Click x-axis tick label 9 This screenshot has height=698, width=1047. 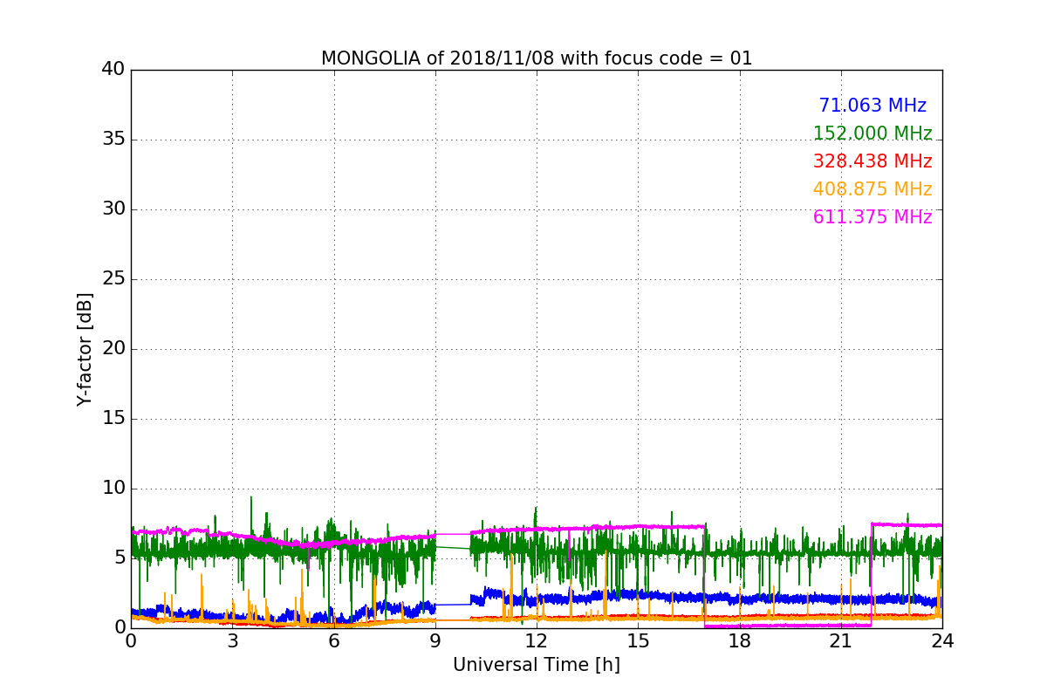435,641
